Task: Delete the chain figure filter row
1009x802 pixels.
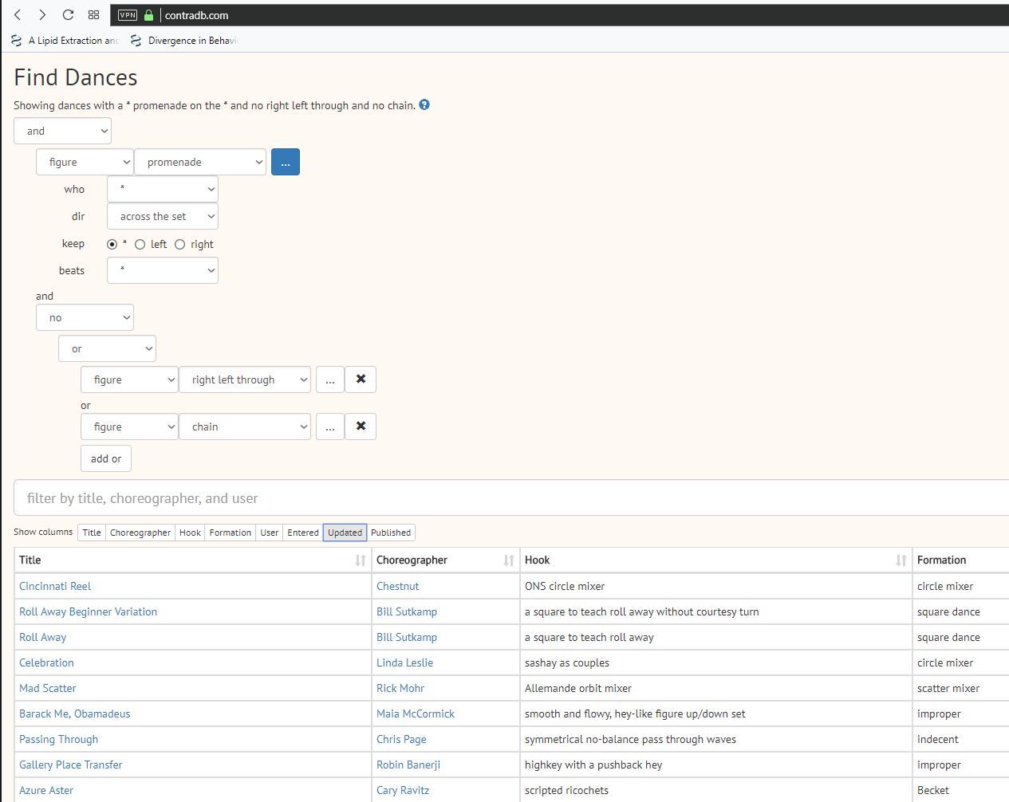Action: coord(361,427)
